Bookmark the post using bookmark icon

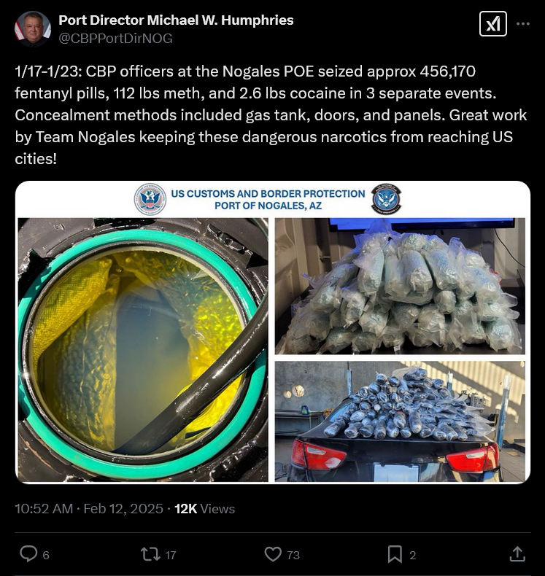(x=395, y=554)
